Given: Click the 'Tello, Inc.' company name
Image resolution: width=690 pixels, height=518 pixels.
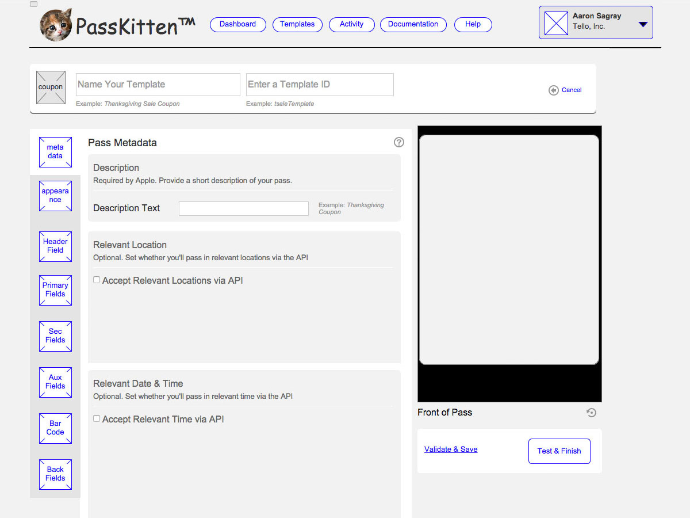Looking at the screenshot, I should point(589,26).
